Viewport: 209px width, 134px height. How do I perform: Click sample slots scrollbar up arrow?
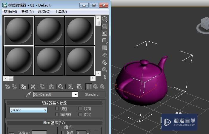click(98, 18)
